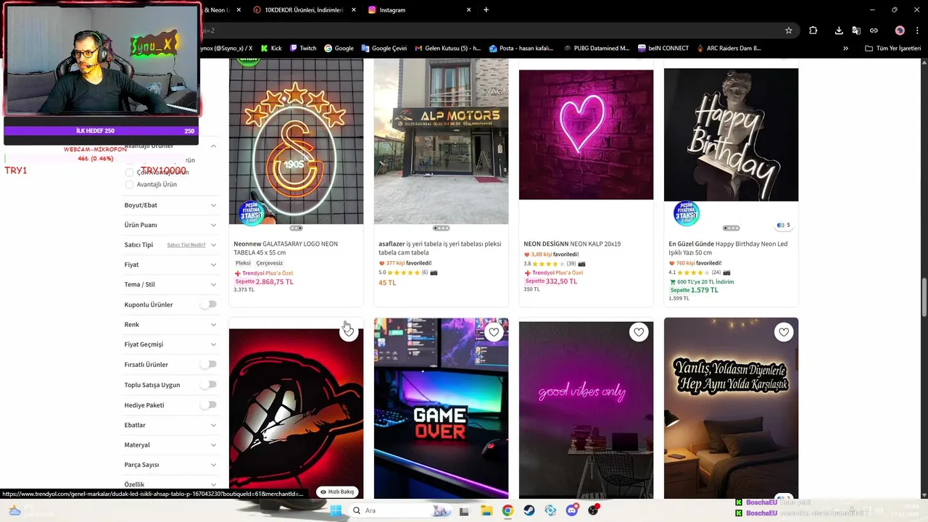Launch Steam from the taskbar
The width and height of the screenshot is (928, 522).
[529, 510]
